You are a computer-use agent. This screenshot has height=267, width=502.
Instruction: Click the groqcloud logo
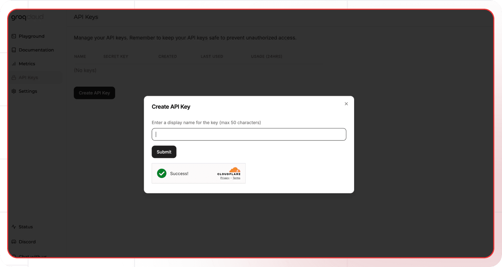click(x=27, y=17)
